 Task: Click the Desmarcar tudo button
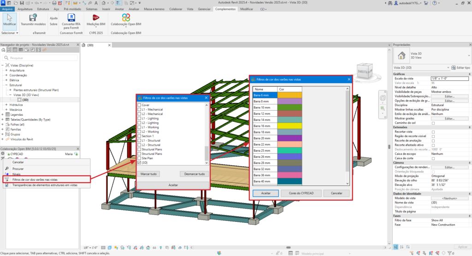(x=195, y=174)
